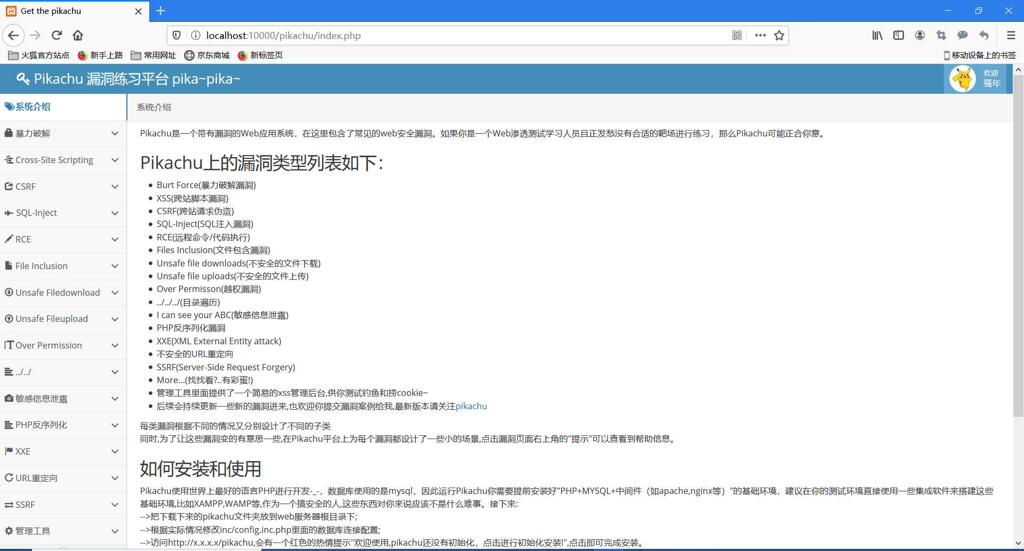1024x551 pixels.
Task: Click the key icon beside Pikachu title
Action: [x=23, y=79]
